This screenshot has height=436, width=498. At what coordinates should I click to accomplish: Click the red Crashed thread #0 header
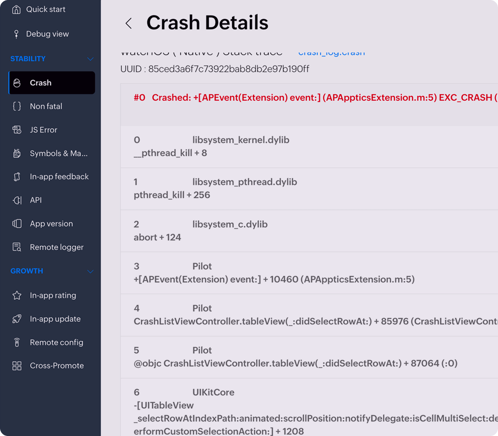point(313,98)
